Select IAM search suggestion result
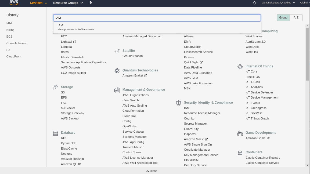 tap(157, 27)
